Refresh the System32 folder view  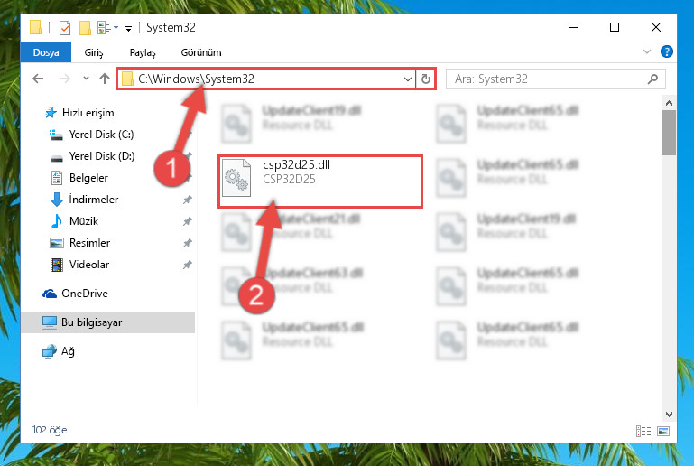[x=426, y=79]
